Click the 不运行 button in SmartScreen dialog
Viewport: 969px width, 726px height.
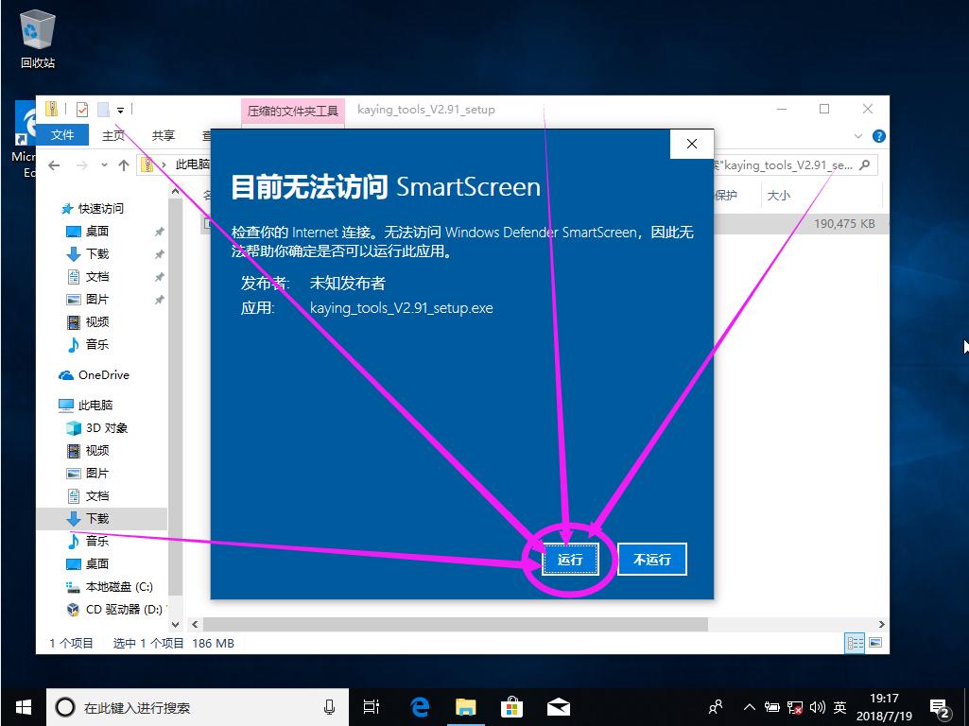coord(651,559)
